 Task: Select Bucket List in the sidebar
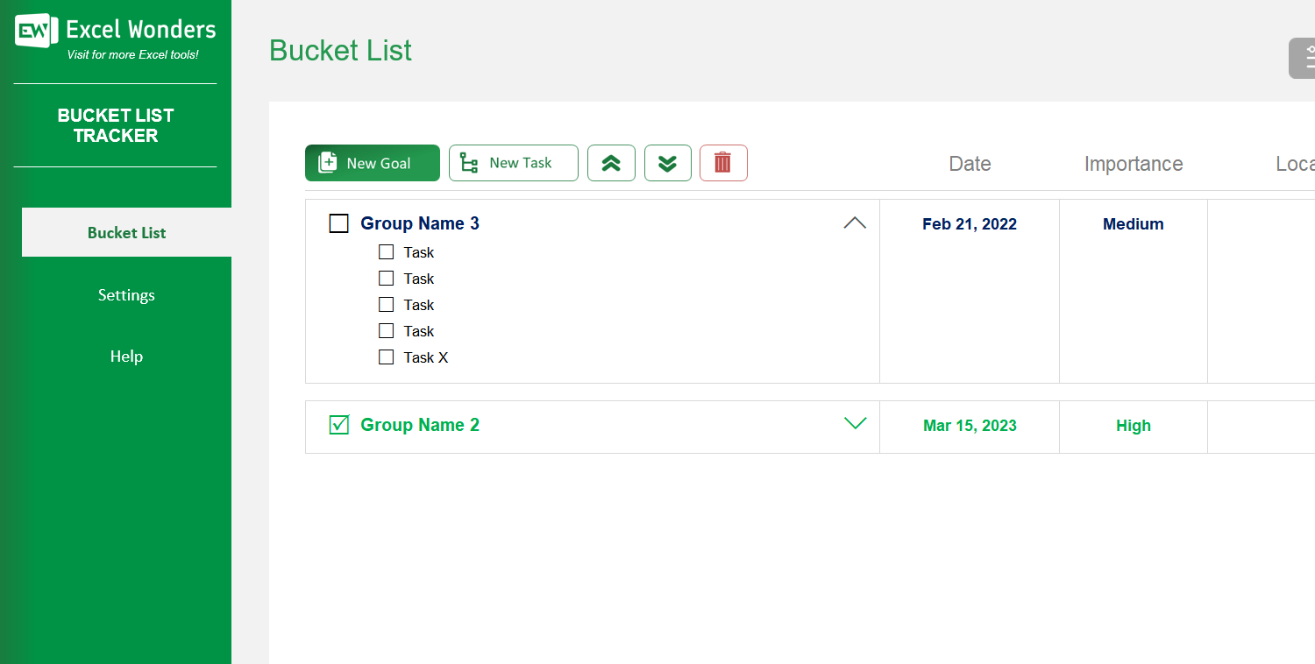click(126, 232)
